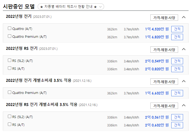Open the 차종별 배터리 제조사 현황 안내 dropdown
This screenshot has height=133, width=193.
(x=71, y=7)
